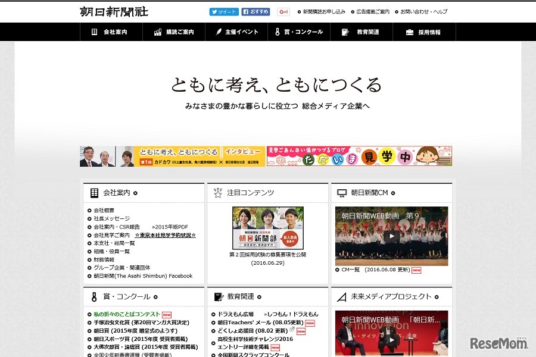Click the Twitter ツイート share icon
Viewport: 536px width, 357px height.
(214, 11)
